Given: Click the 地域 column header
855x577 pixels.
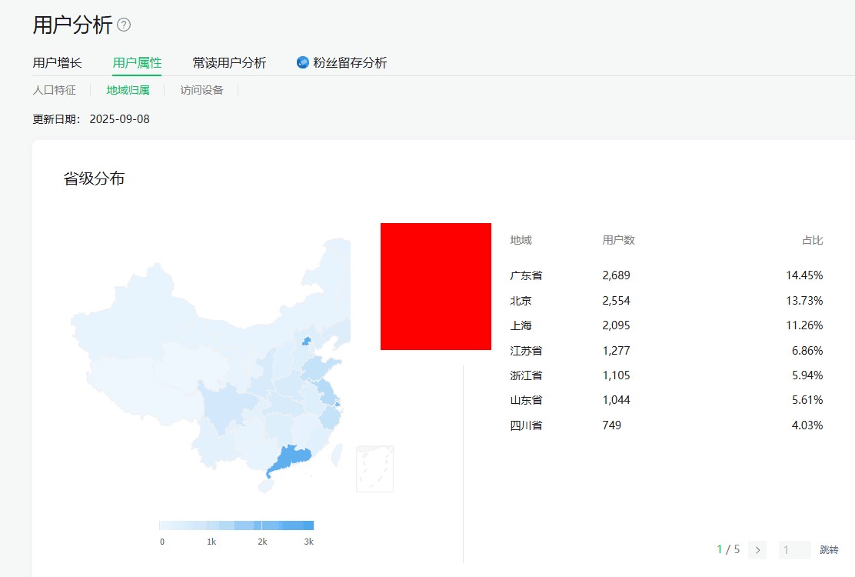Looking at the screenshot, I should [521, 240].
